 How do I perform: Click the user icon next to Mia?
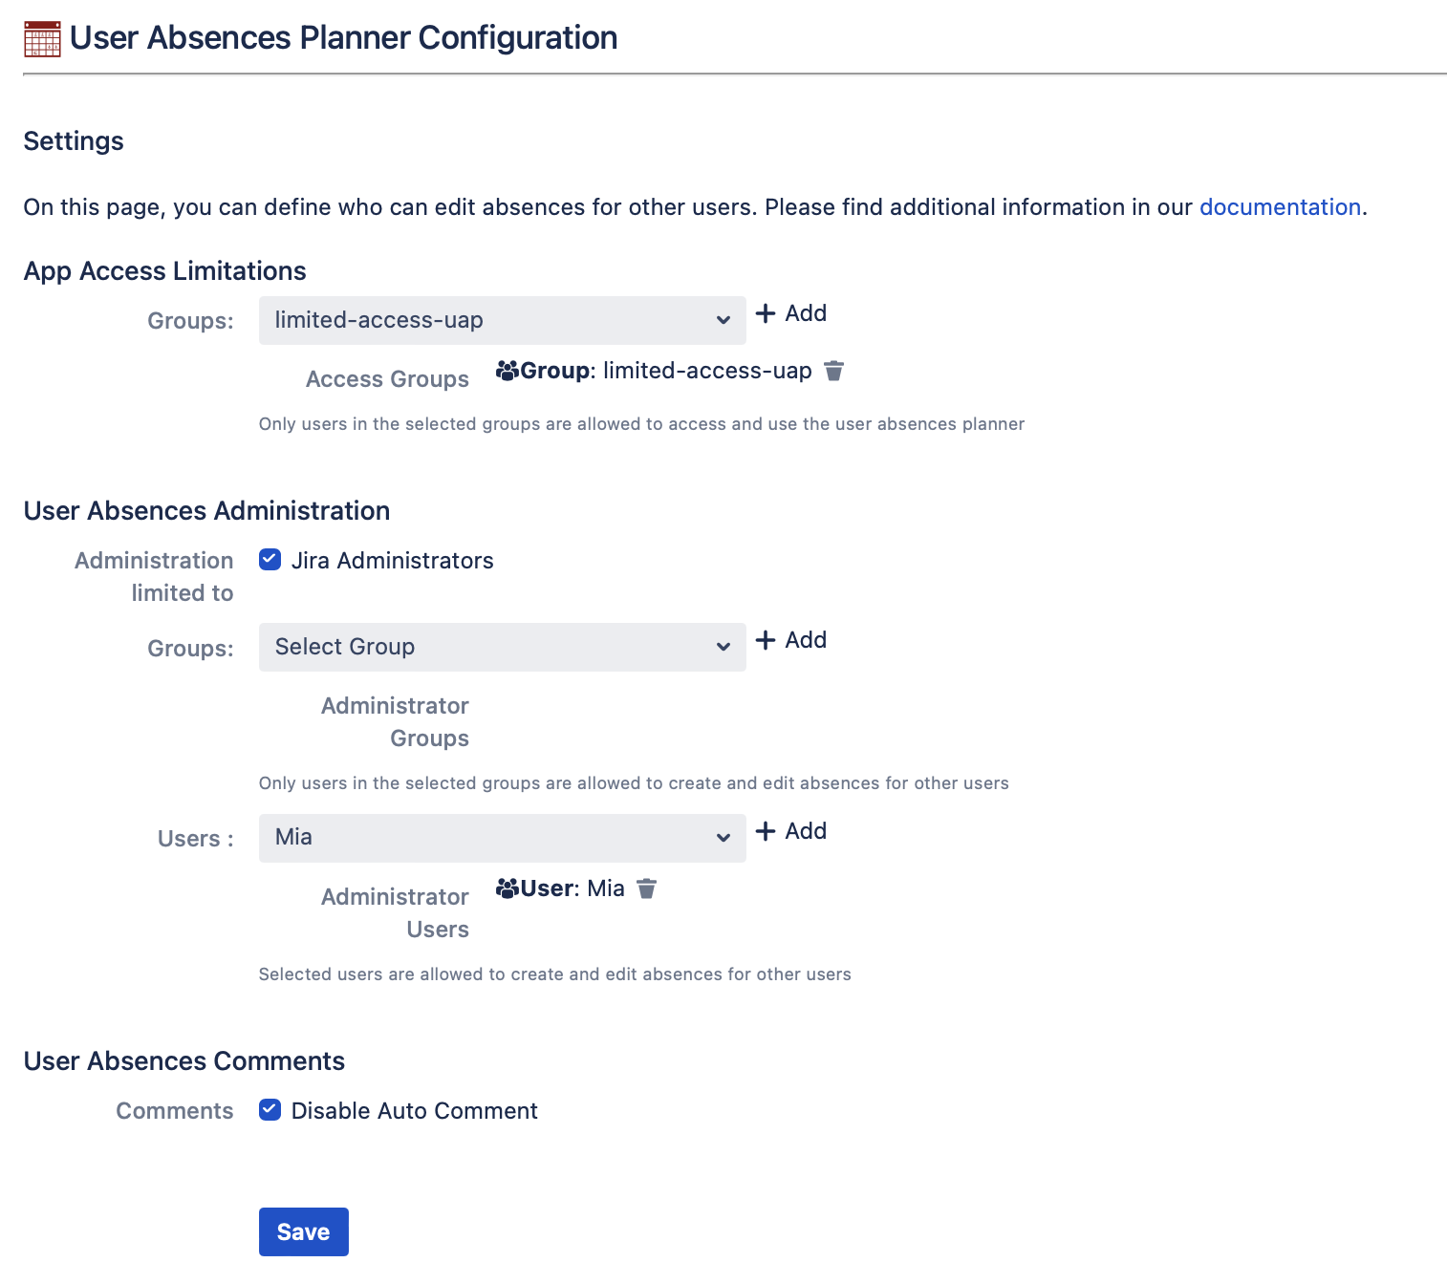tap(507, 888)
